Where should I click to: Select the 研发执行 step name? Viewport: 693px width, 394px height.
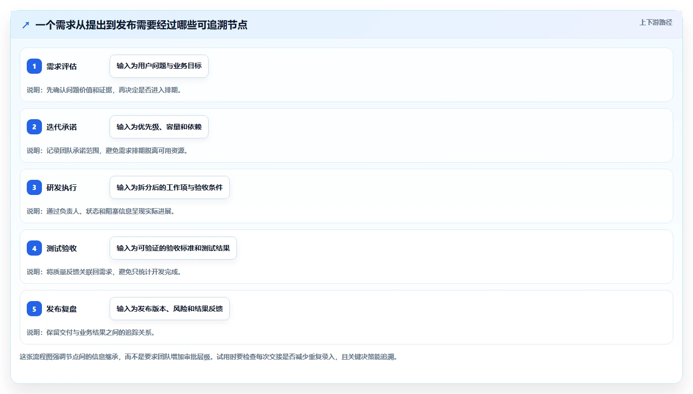pos(62,187)
